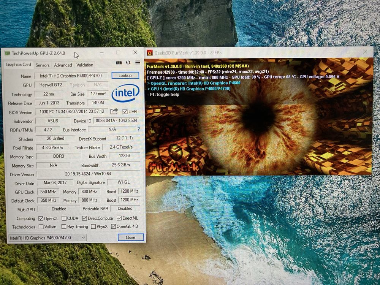
Task: Close the GPU-Z window with X
Action: [135, 52]
